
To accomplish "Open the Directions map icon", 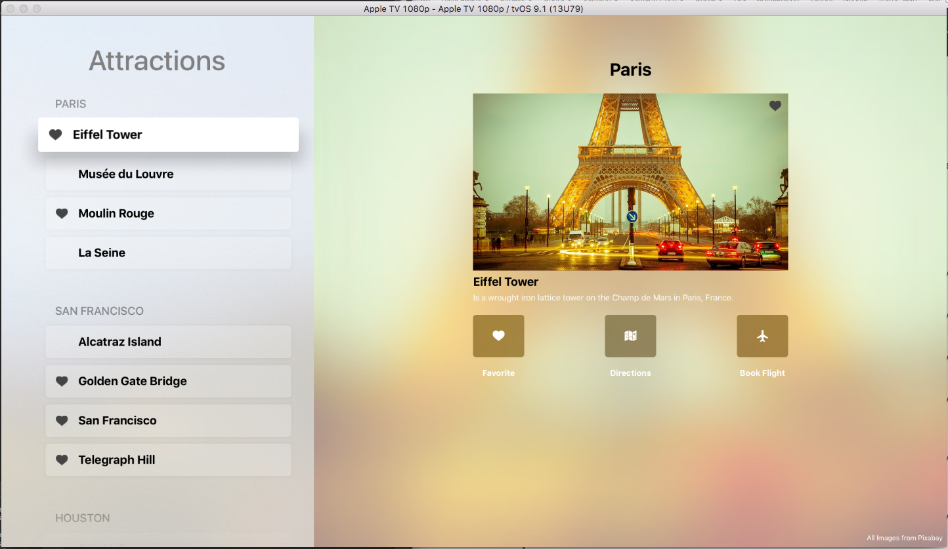I will click(x=630, y=336).
